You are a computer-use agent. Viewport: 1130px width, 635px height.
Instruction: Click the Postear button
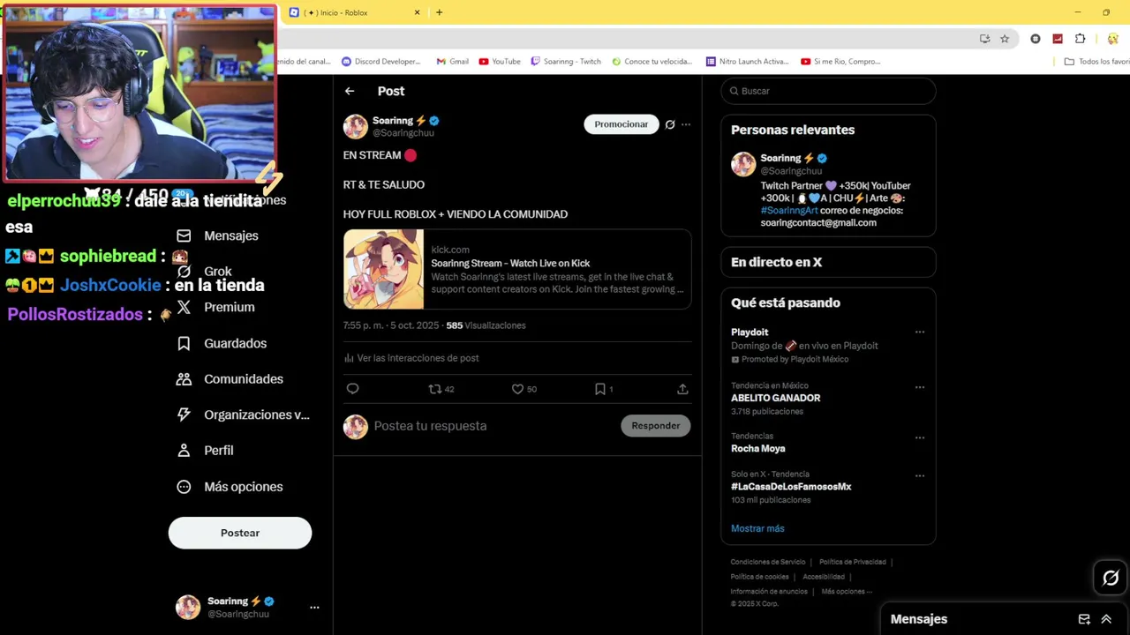point(240,533)
